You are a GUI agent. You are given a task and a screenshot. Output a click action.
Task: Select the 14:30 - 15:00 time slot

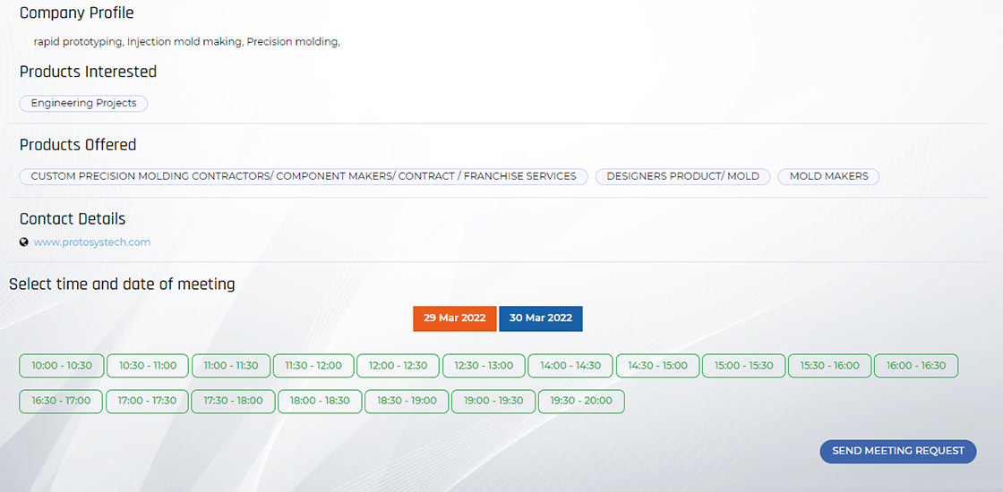click(x=657, y=366)
